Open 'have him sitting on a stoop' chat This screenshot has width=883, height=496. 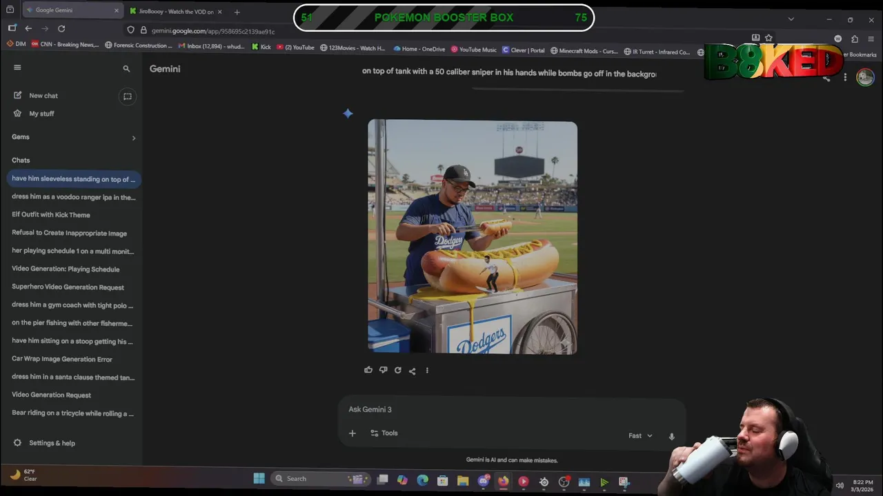[x=73, y=341]
